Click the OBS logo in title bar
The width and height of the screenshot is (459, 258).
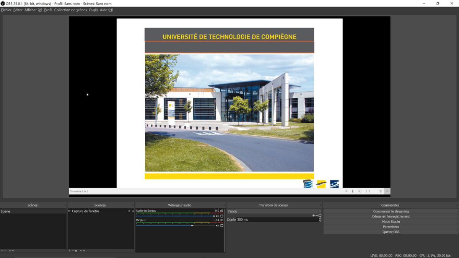click(x=3, y=3)
